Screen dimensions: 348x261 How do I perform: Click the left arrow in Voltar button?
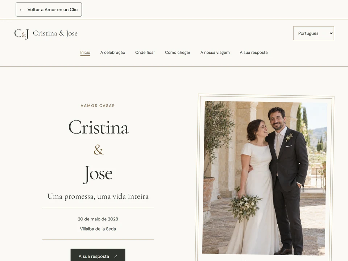click(22, 10)
